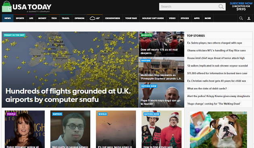Click the MARKETS category tag
The width and height of the screenshot is (254, 148).
pyautogui.click(x=146, y=35)
